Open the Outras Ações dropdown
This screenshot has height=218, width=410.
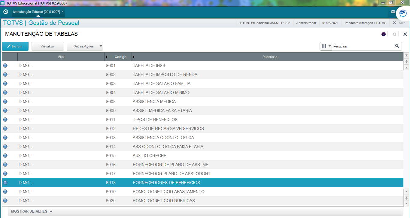[85, 46]
